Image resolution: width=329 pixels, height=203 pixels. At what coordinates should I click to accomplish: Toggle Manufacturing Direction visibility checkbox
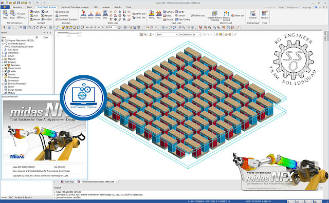tap(6, 47)
